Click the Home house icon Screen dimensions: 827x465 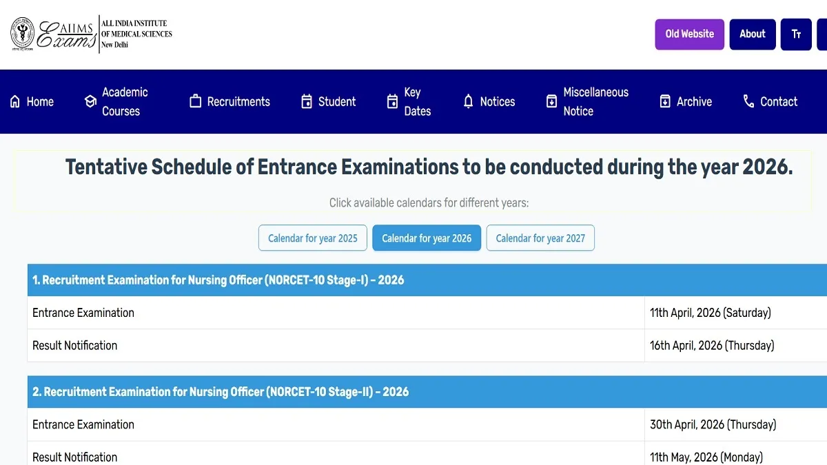click(x=15, y=102)
